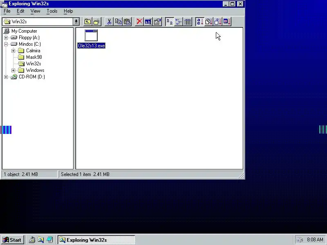Collapse the Mindos (C:) tree node
Screen dimensions: 327x245
(6, 44)
